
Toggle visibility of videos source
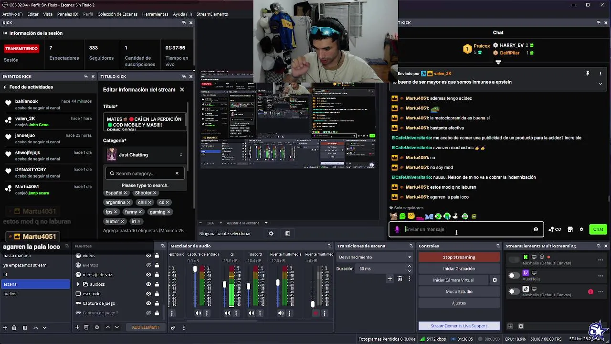[x=148, y=256]
